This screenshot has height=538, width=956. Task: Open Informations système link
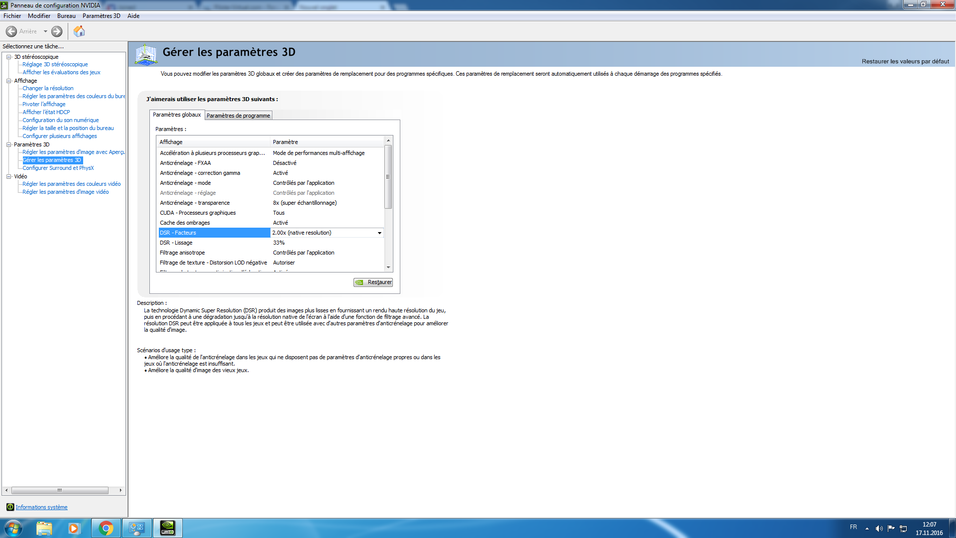pos(41,507)
